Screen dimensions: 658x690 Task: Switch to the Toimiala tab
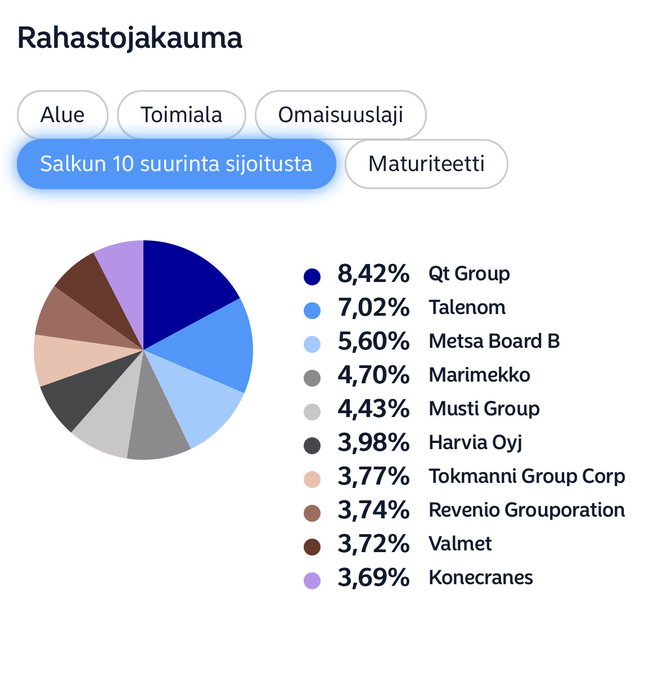click(x=181, y=115)
